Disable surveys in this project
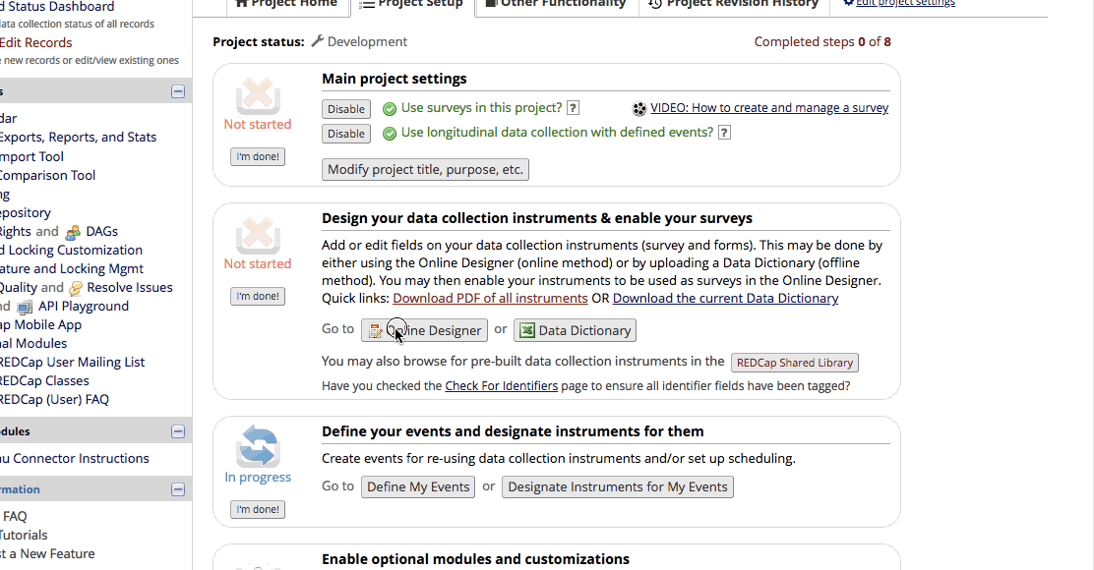This screenshot has height=570, width=1094. [x=346, y=109]
